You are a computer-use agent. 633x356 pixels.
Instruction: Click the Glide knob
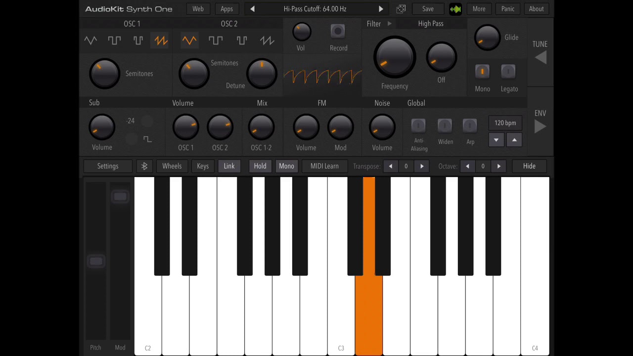point(487,37)
